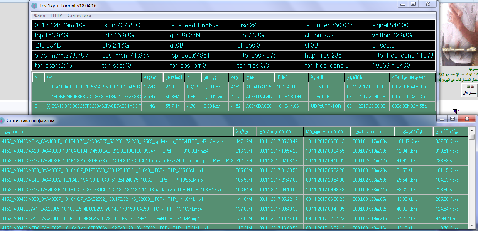Toggle the (-) expander on row E9A1DBFD86E257

48,105
